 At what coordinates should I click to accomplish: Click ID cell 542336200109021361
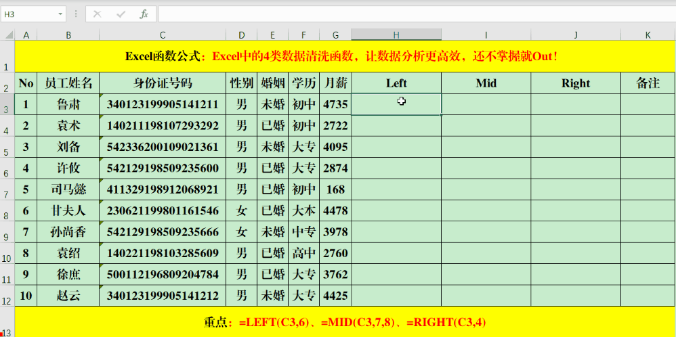(163, 147)
